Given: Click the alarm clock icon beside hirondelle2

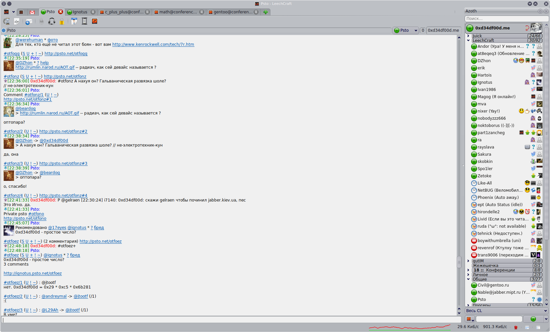Looking at the screenshot, I should click(527, 212).
